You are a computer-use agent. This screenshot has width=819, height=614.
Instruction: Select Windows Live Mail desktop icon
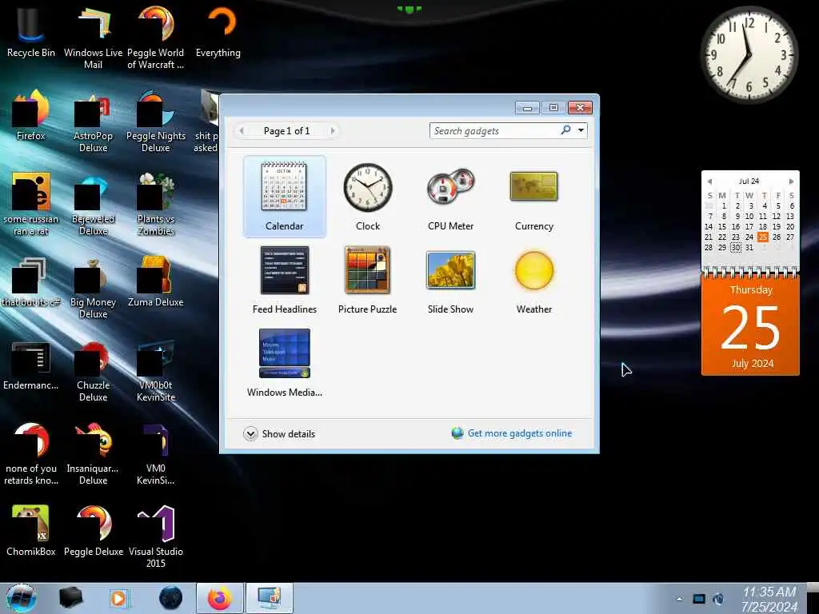(x=93, y=38)
